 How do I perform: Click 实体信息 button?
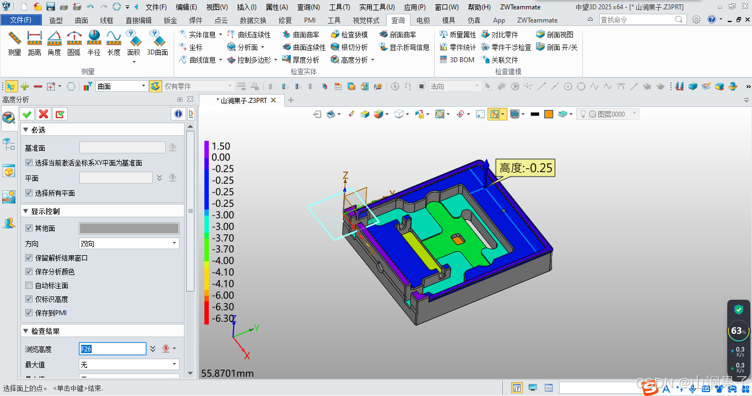pos(197,35)
